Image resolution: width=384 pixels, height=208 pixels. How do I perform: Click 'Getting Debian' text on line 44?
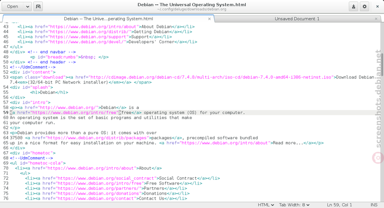click(152, 32)
